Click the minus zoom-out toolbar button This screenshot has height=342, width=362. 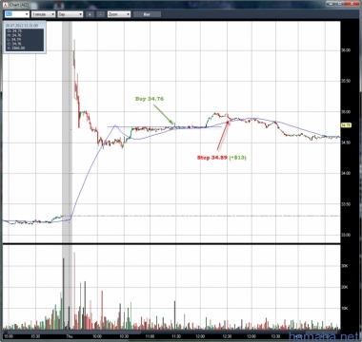[101, 14]
